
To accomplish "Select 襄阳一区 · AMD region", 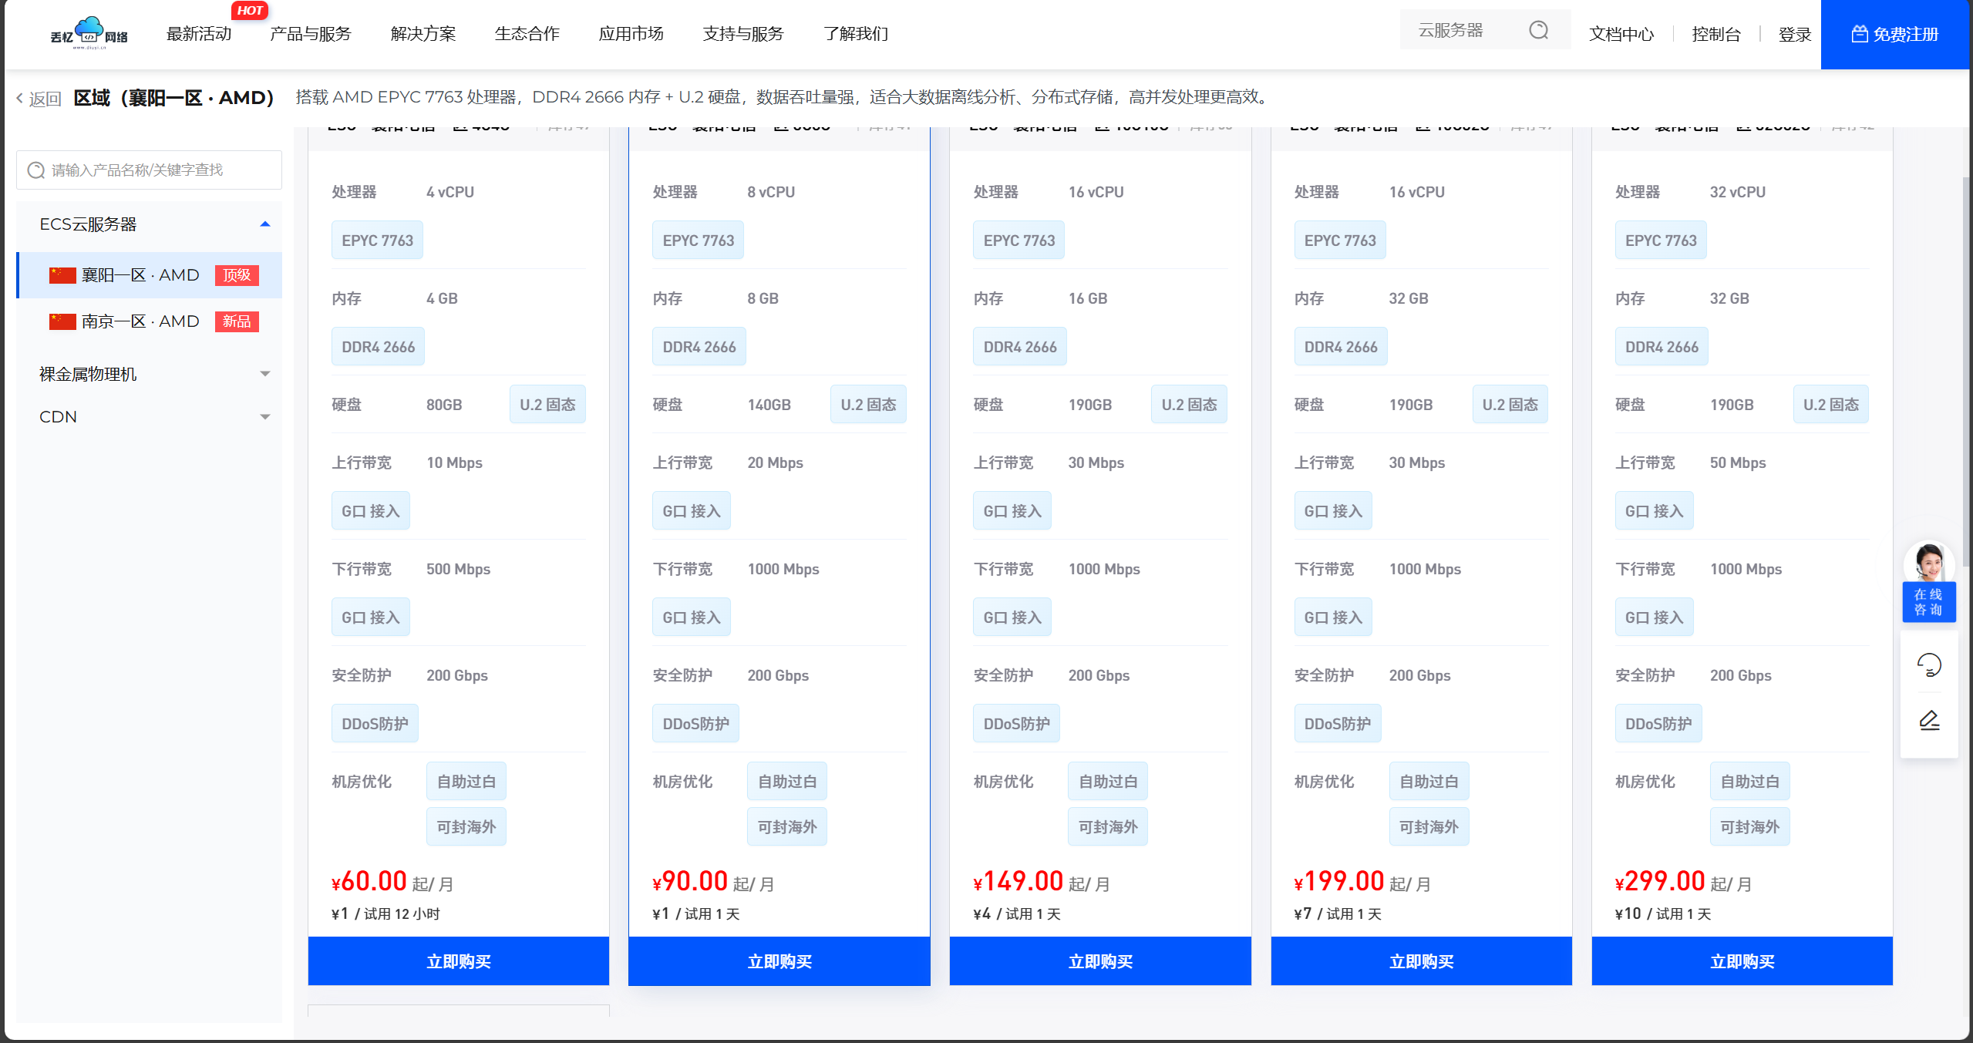I will [140, 275].
